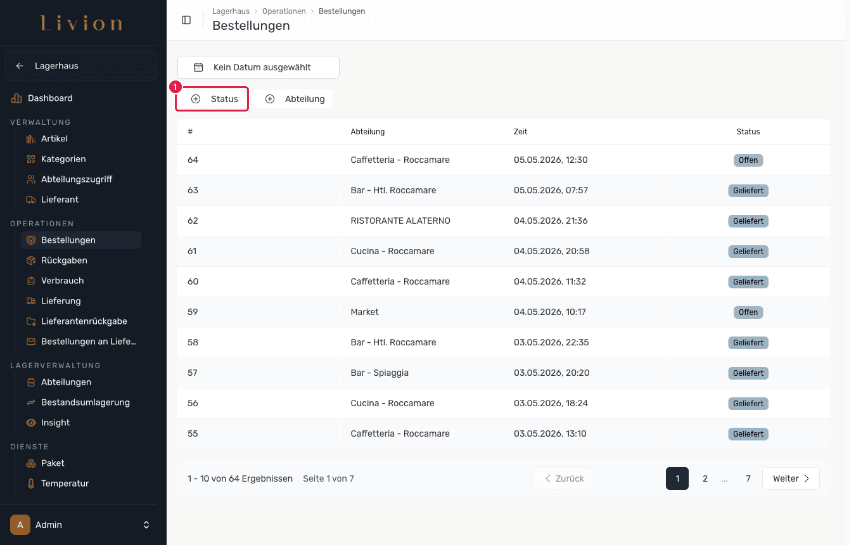
Task: Click the Lieferantenrückgabe folder icon
Action: click(31, 321)
